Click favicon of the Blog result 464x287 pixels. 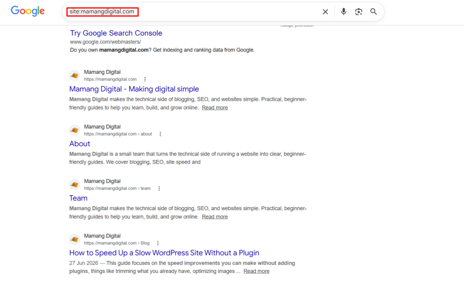point(75,239)
